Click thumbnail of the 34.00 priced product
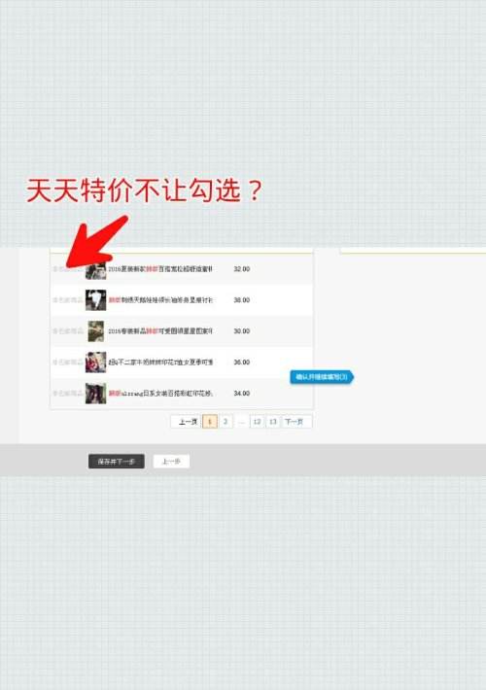Screen dimensions: 486x690 click(x=96, y=394)
